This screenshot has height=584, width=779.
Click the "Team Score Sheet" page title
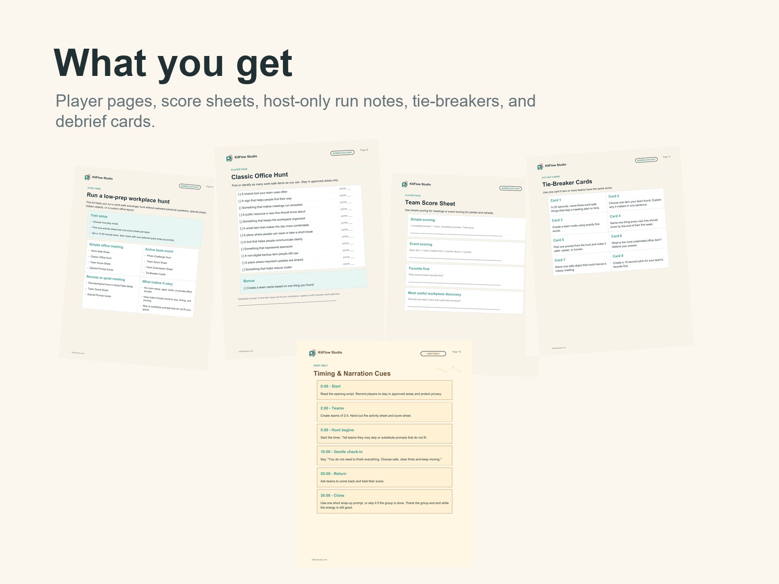coord(430,203)
